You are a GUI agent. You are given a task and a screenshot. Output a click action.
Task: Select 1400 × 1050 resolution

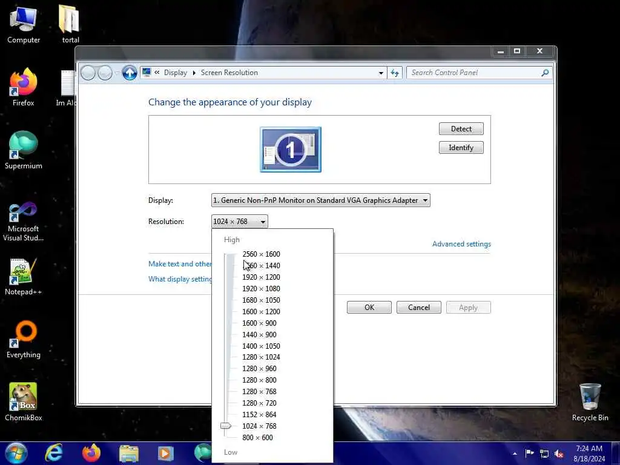(261, 346)
